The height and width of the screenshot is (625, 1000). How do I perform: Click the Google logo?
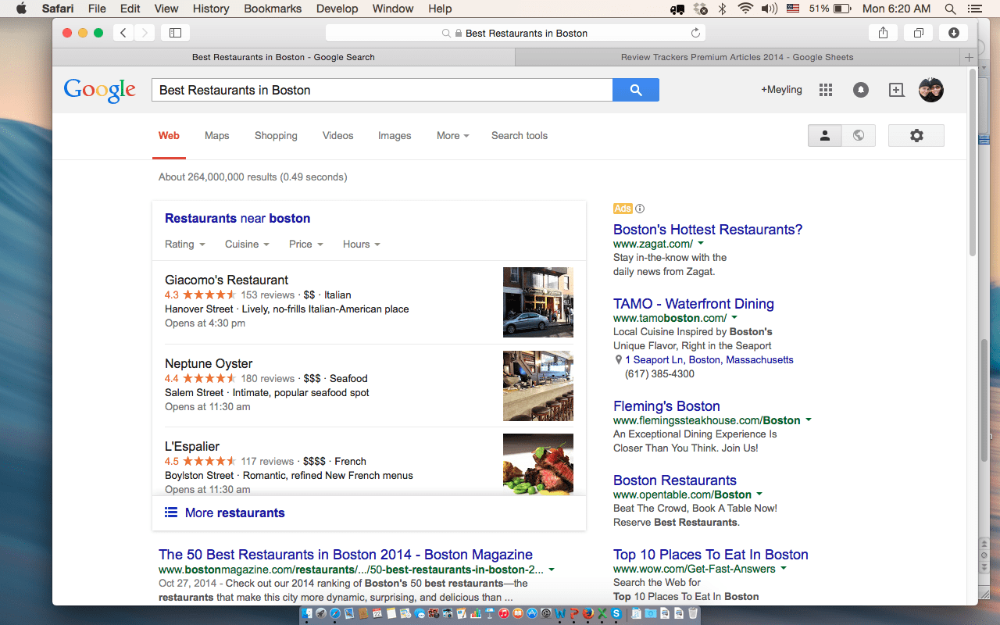point(100,91)
